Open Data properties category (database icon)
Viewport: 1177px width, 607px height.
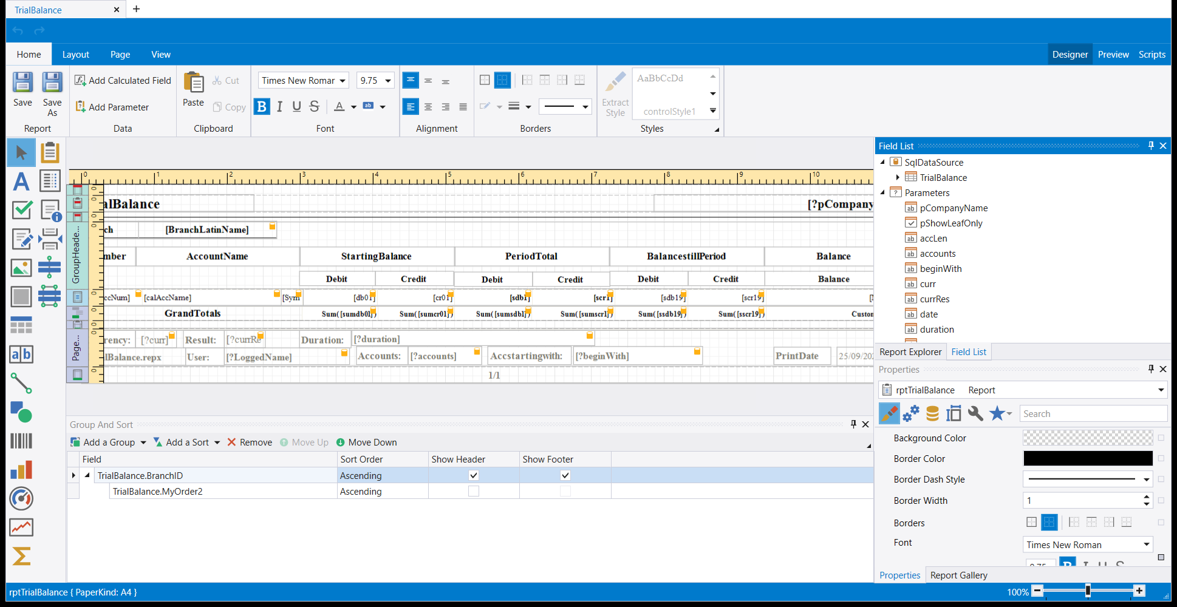point(932,413)
